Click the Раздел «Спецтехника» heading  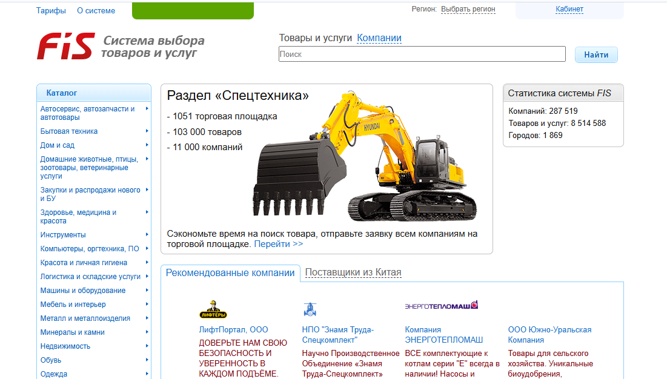[x=238, y=95]
